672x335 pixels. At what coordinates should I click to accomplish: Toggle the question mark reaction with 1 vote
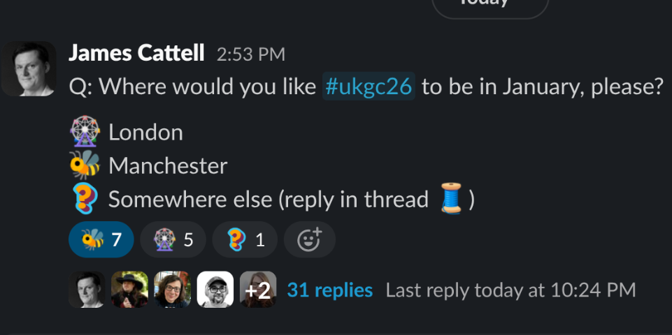click(245, 239)
